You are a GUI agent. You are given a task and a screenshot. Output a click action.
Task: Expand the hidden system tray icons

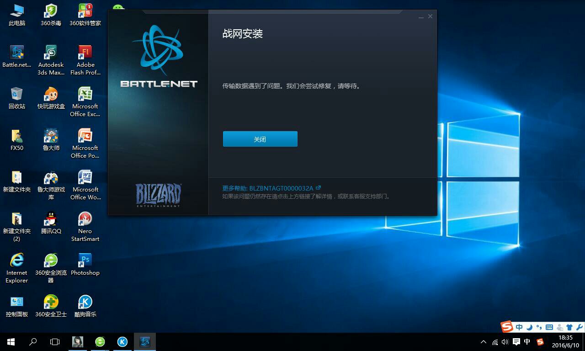tap(484, 342)
